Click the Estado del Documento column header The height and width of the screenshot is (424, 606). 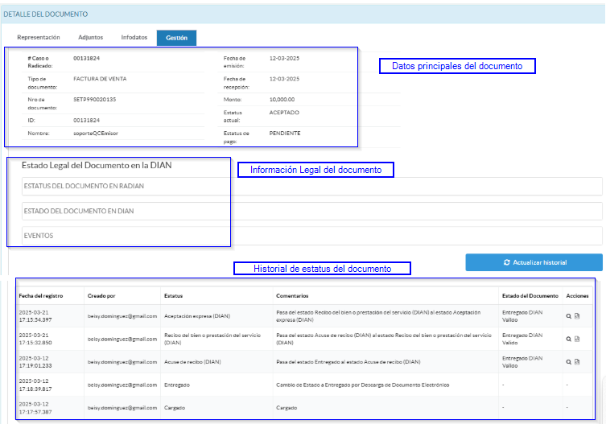[x=530, y=294]
